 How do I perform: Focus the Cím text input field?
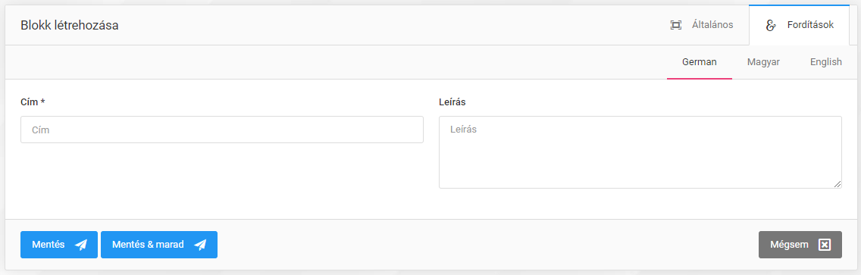(222, 130)
